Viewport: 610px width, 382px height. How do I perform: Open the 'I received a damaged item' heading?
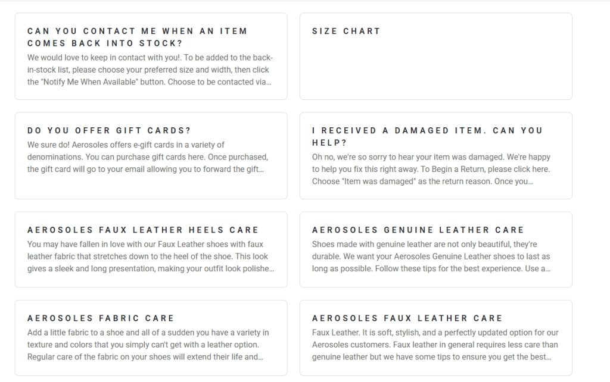427,136
